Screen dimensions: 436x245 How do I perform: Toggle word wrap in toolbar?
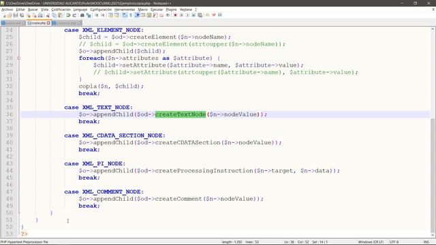[124, 15]
